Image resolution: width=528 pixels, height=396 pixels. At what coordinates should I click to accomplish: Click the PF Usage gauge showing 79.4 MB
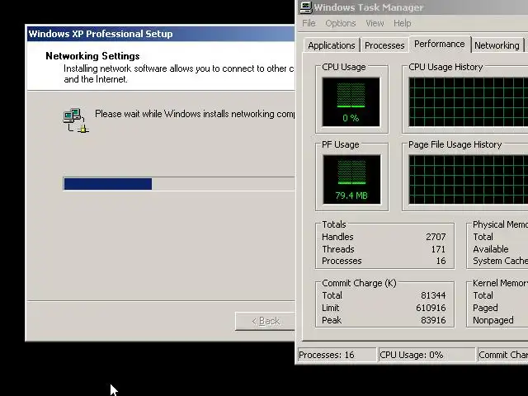click(x=351, y=180)
